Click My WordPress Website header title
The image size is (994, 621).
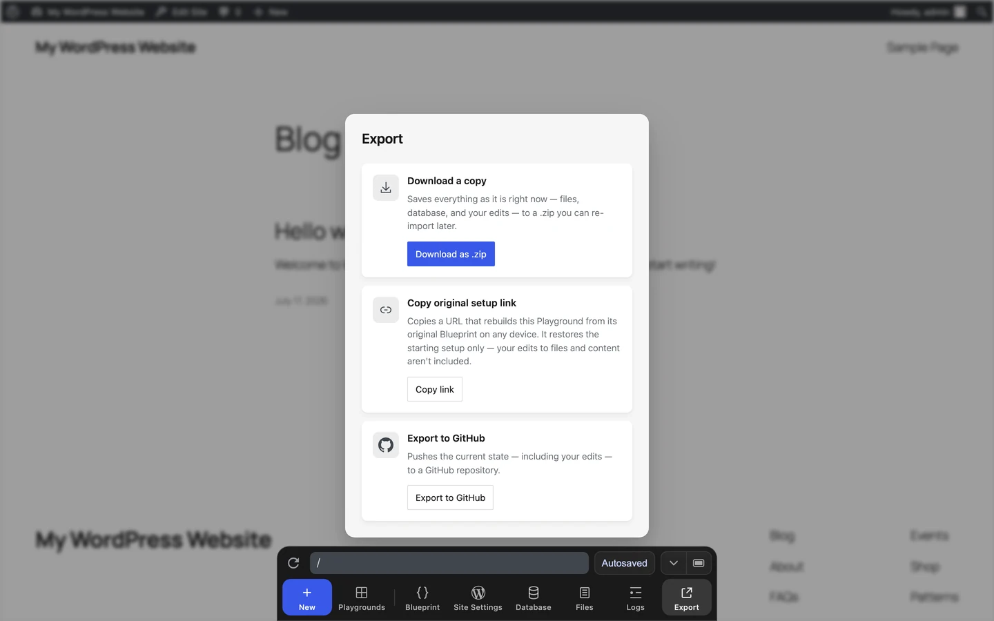116,48
